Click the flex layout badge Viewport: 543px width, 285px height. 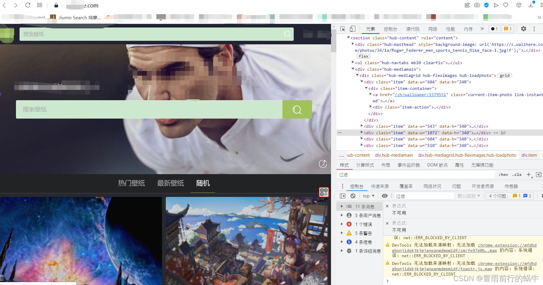(364, 56)
